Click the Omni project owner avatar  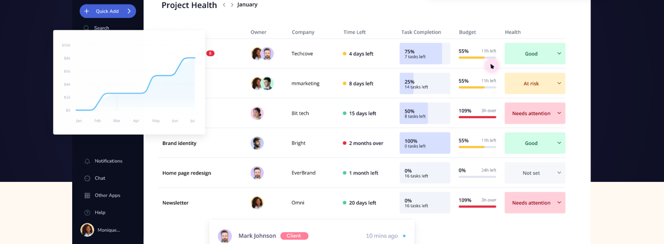(257, 203)
